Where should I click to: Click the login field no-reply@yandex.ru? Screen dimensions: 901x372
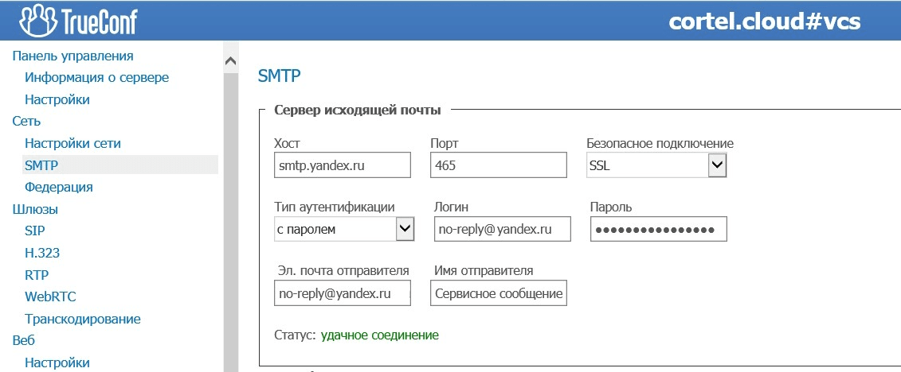point(503,229)
